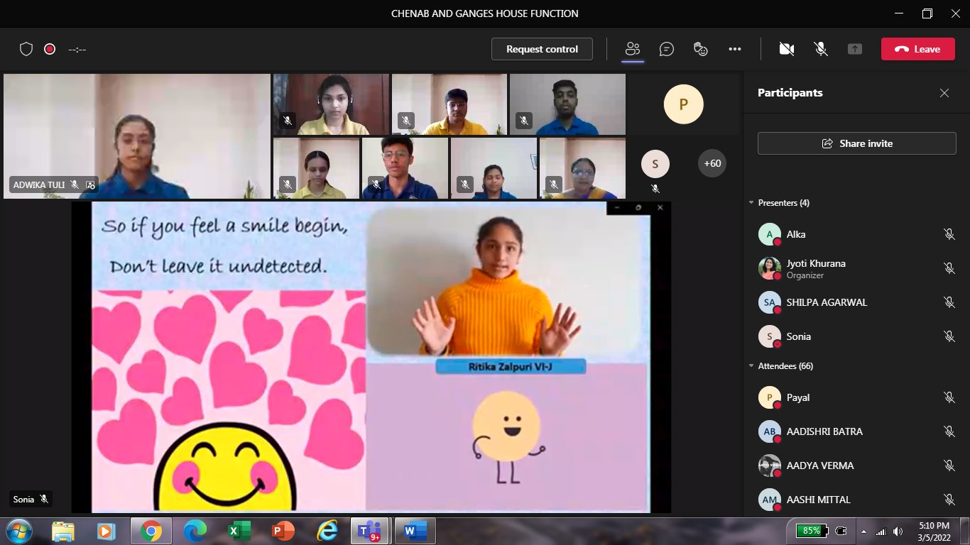The image size is (970, 545).
Task: Open Microsoft Edge from taskbar
Action: point(195,530)
